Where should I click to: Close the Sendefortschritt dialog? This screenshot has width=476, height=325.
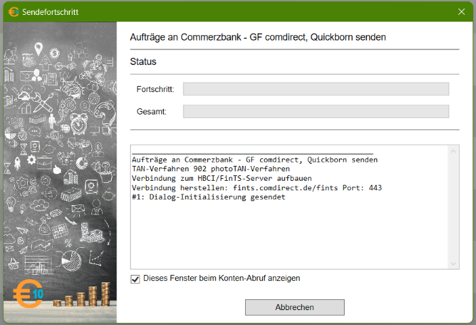[461, 12]
